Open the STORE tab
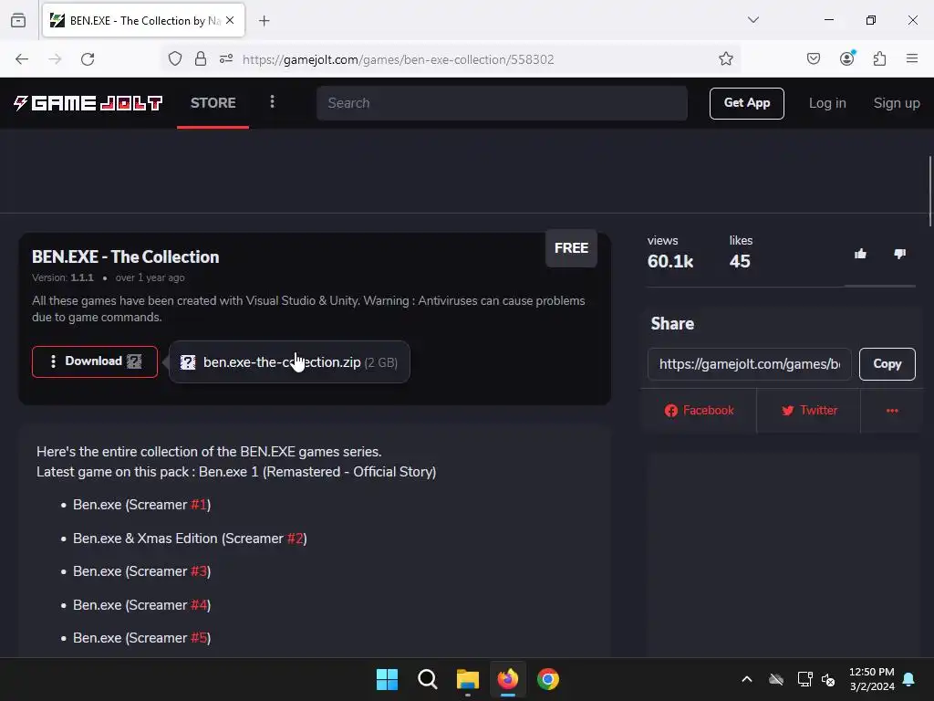Screen dimensions: 934x701 [x=213, y=102]
